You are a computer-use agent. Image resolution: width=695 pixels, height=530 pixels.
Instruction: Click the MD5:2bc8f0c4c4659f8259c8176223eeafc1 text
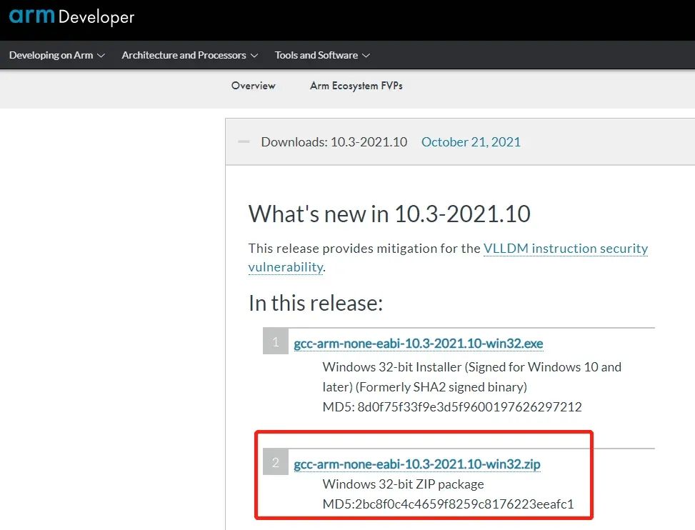click(x=448, y=504)
